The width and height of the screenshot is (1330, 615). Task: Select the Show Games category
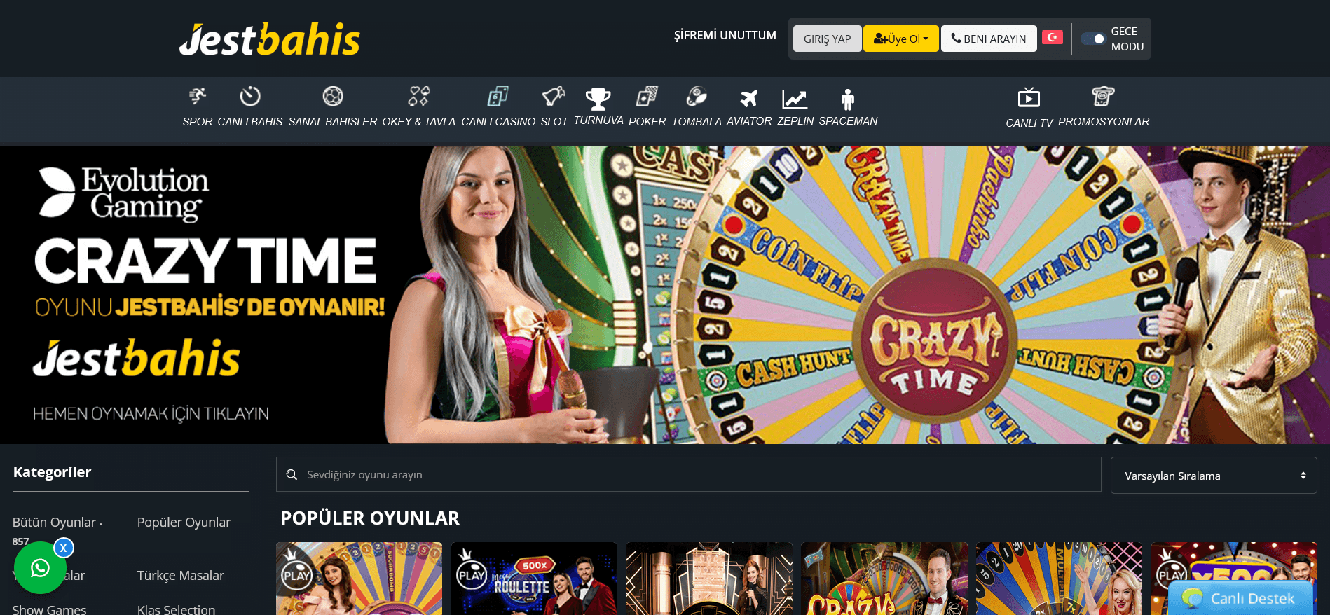(x=50, y=609)
